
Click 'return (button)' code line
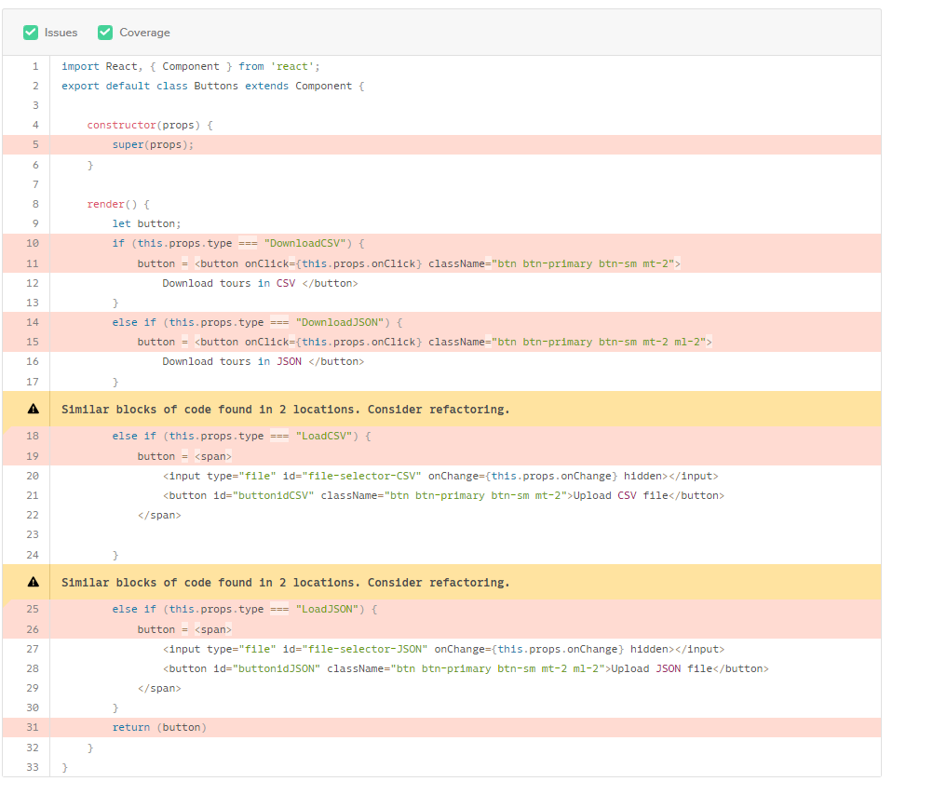click(x=159, y=727)
